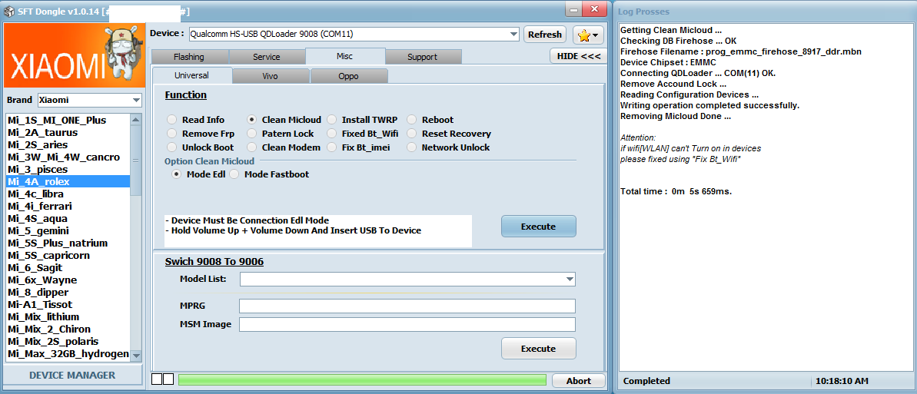
Task: Select Mi_1S_MI_ONE_Plus in the model list
Action: click(x=68, y=121)
